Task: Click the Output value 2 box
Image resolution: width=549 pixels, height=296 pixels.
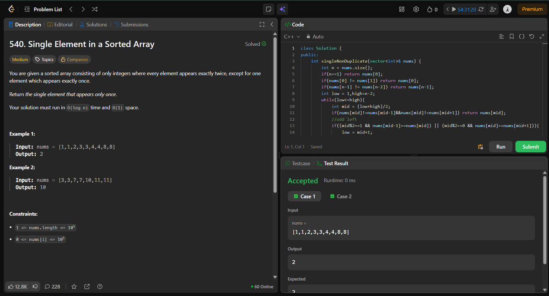Action: tap(411, 262)
